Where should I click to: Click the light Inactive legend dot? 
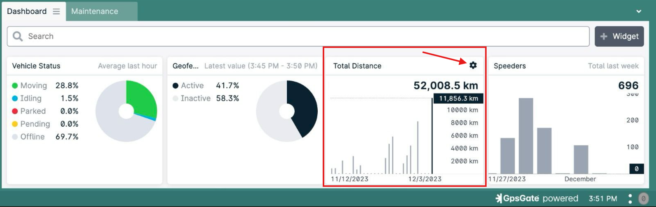[176, 98]
